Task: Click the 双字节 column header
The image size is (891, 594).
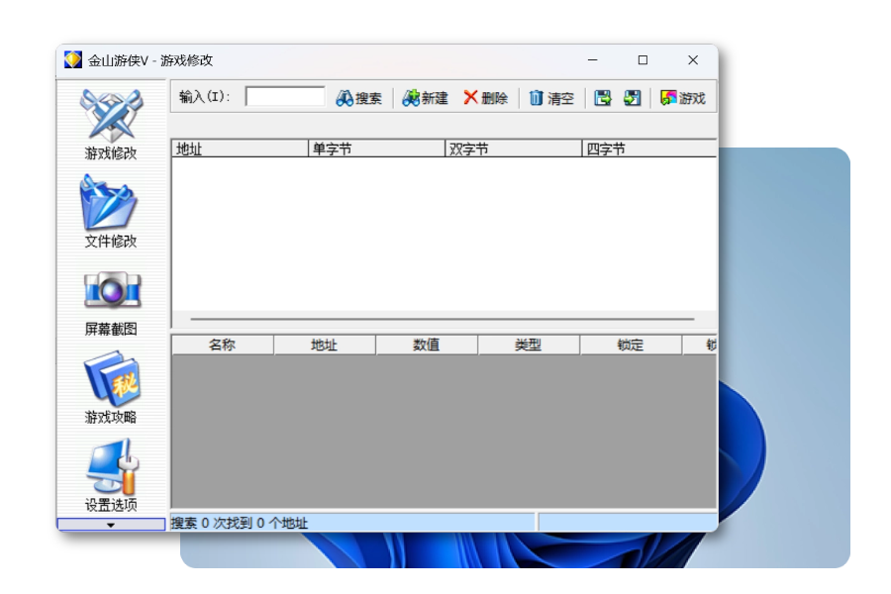Action: (514, 148)
